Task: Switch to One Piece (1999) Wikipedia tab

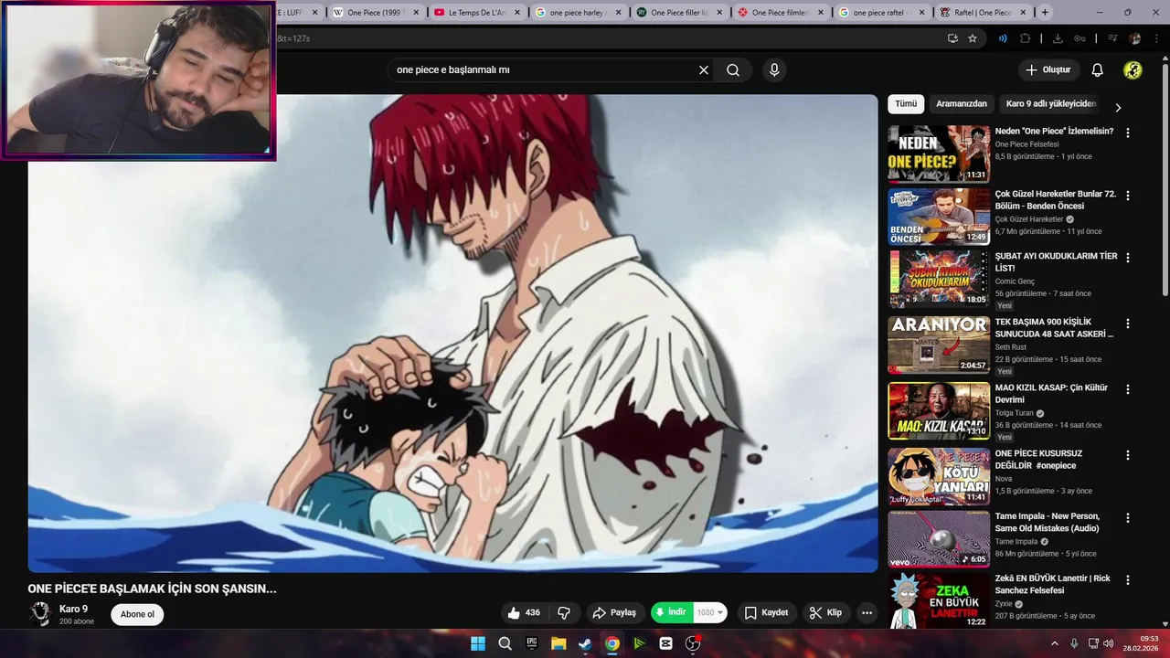Action: click(x=376, y=13)
